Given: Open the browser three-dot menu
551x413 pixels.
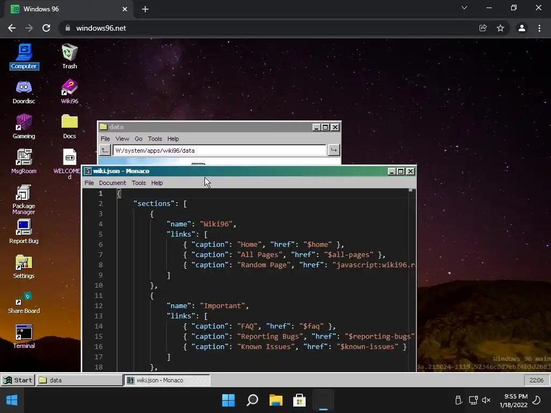Looking at the screenshot, I should click(539, 28).
